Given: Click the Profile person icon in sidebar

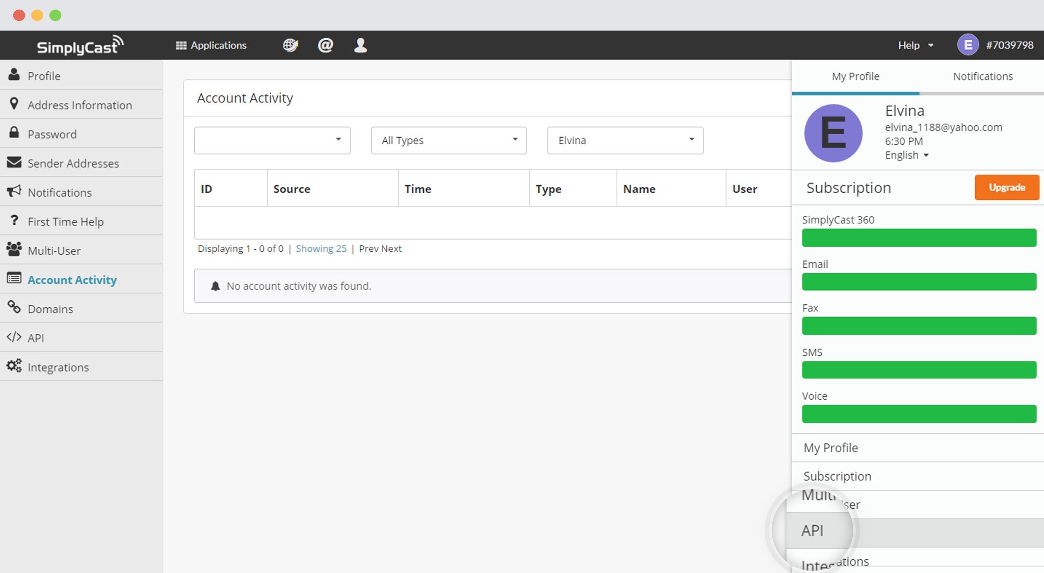Looking at the screenshot, I should [14, 74].
